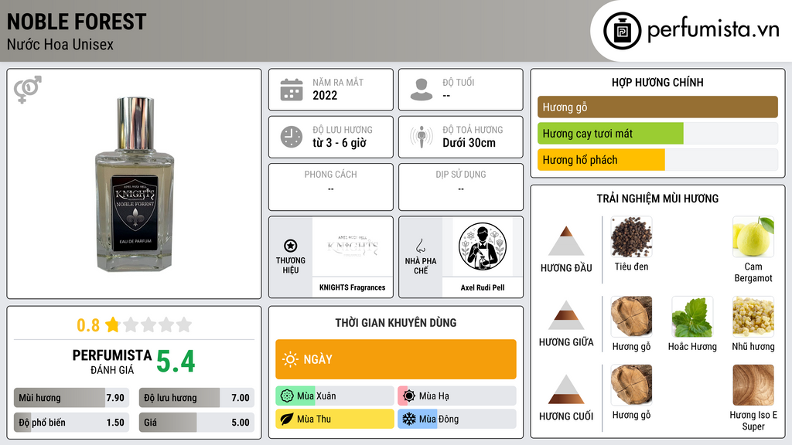Click the unisex gender symbol icon
Image resolution: width=792 pixels, height=445 pixels.
28,90
